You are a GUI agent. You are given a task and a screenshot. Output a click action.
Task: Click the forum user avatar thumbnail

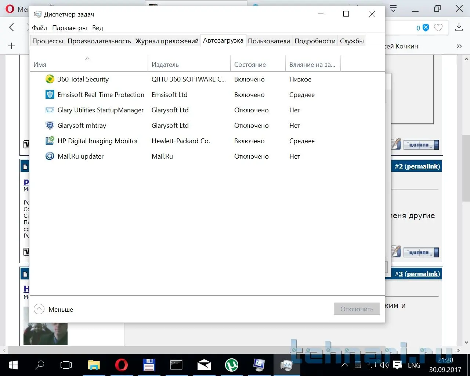pos(46,326)
